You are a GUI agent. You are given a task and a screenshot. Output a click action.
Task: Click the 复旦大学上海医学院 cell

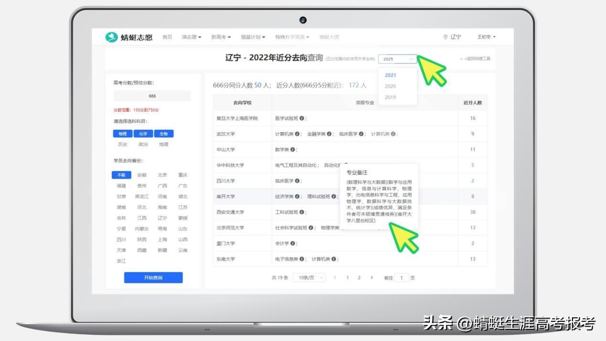pos(243,118)
